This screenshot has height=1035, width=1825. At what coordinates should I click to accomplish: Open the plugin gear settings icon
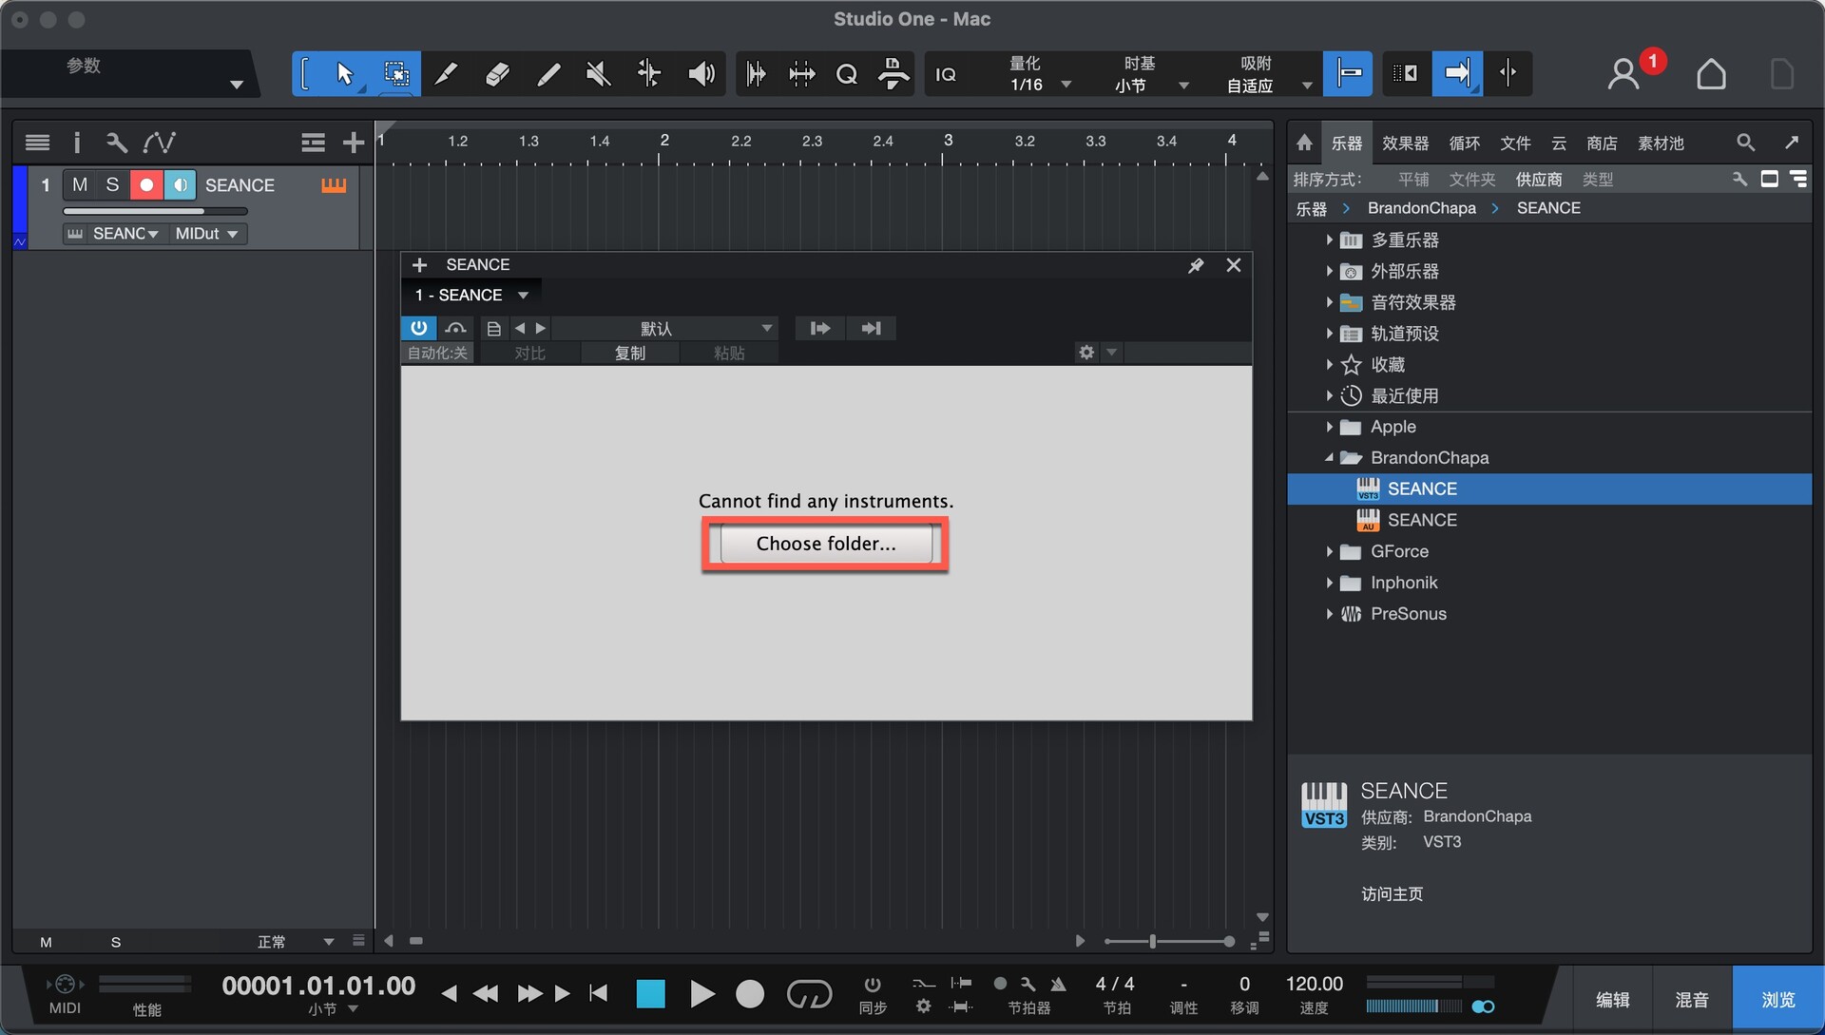coord(1086,353)
